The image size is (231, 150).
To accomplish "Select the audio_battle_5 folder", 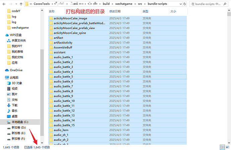I will 118,77.
